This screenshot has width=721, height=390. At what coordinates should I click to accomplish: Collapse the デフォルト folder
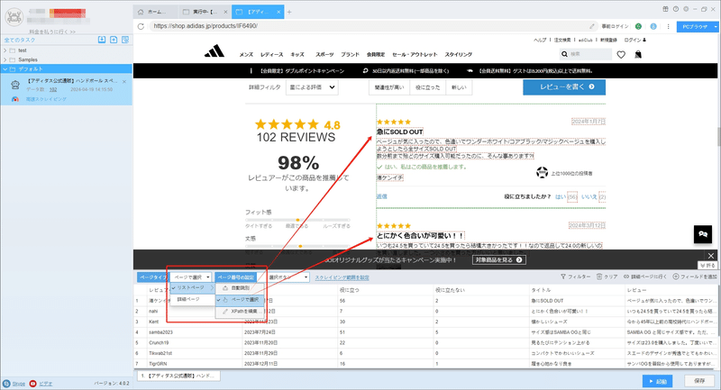(x=5, y=69)
